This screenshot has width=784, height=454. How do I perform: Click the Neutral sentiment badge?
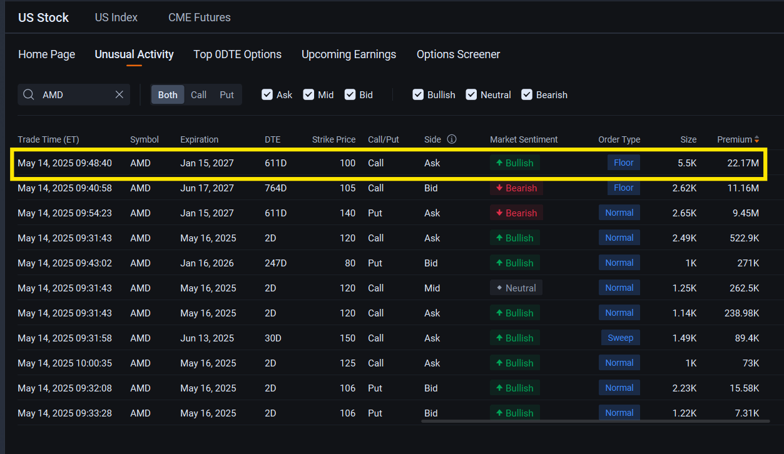tap(516, 288)
